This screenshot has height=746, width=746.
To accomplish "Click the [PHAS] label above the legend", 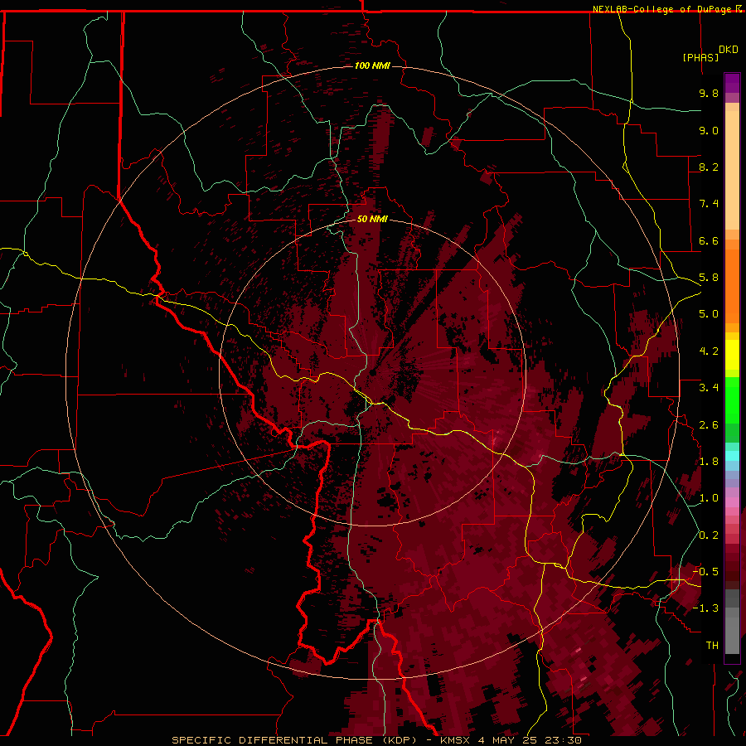I will pyautogui.click(x=700, y=57).
